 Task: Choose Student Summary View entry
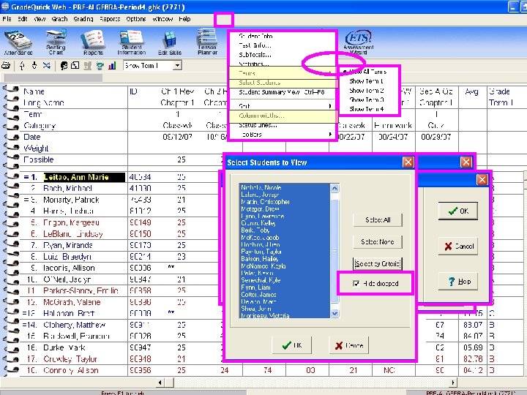pos(283,92)
